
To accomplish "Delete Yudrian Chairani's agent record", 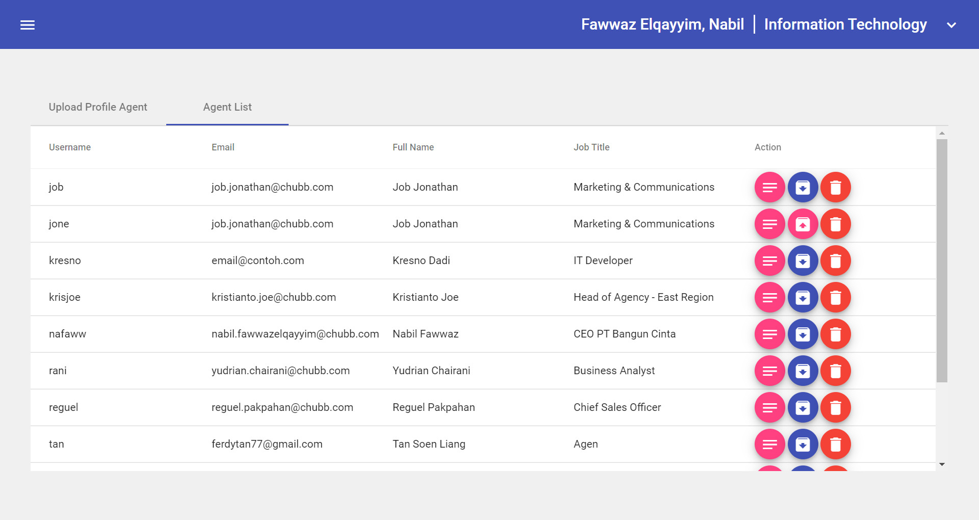I will click(835, 371).
